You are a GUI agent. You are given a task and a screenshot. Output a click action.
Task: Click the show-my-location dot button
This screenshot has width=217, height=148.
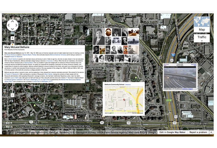[12, 38]
